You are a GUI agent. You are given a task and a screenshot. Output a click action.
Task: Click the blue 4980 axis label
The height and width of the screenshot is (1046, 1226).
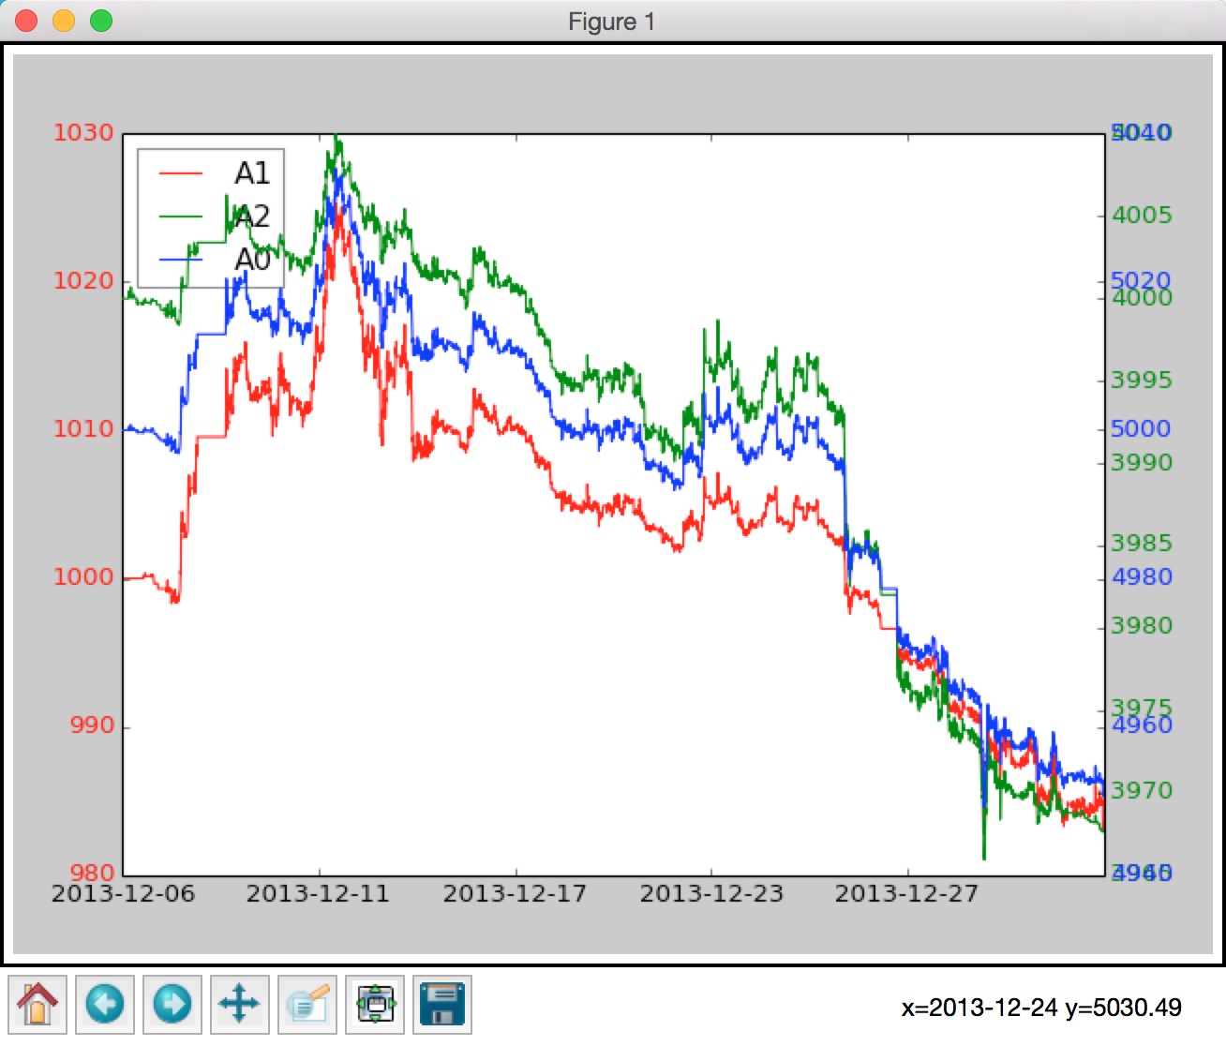click(1142, 577)
